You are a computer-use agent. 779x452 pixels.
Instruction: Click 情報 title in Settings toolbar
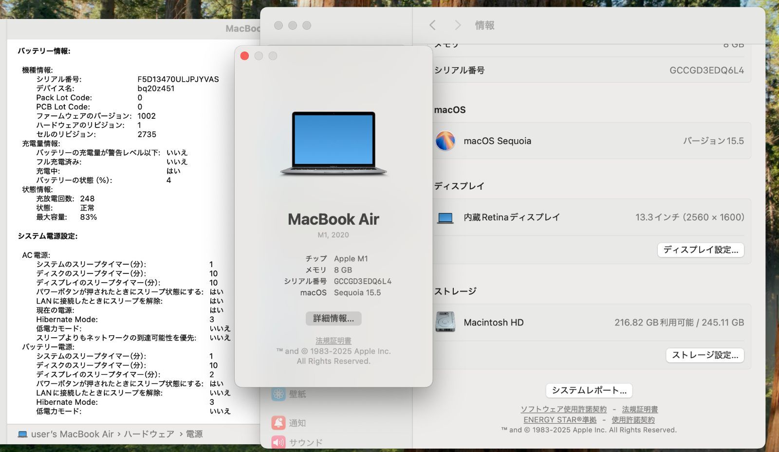point(484,25)
